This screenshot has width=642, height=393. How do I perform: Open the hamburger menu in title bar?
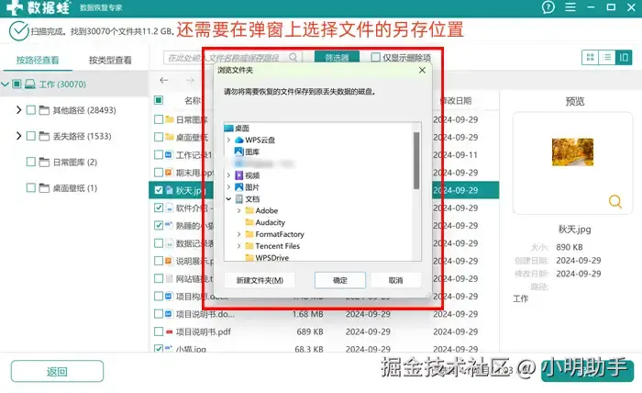click(x=570, y=7)
